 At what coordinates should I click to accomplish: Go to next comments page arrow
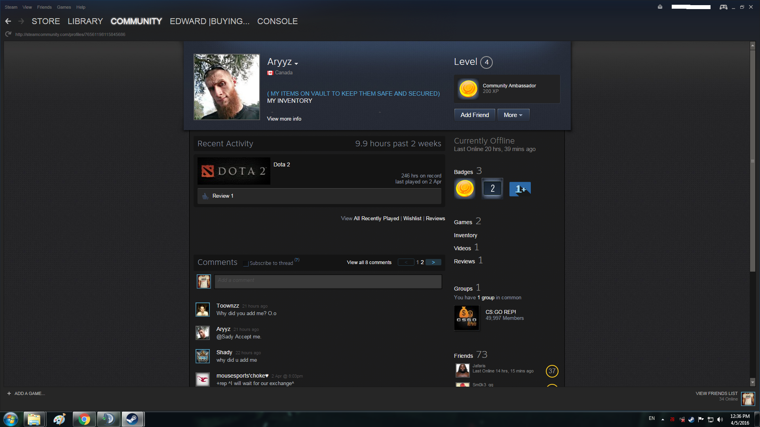point(433,262)
